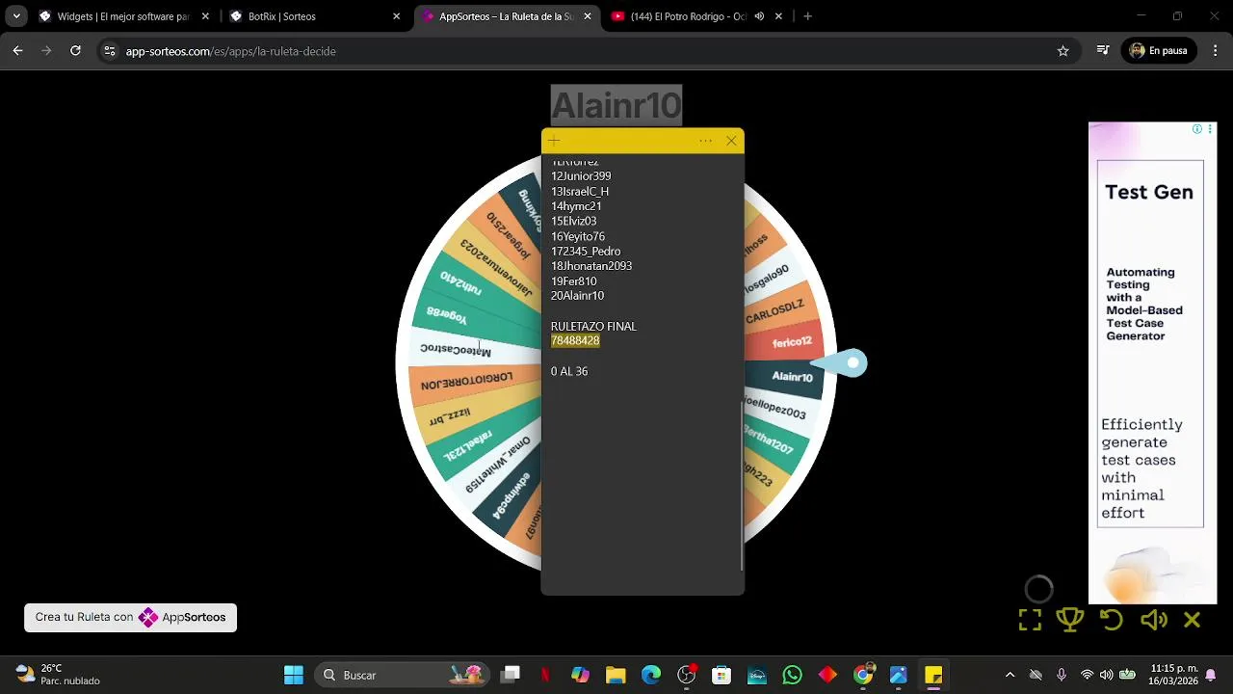Open the sticky note three-dot menu
Screen dimensions: 1233x694
coord(705,141)
